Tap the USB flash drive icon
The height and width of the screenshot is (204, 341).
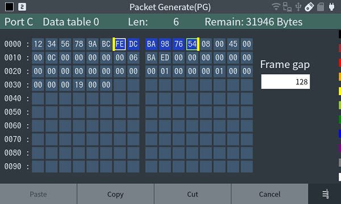tap(309, 7)
